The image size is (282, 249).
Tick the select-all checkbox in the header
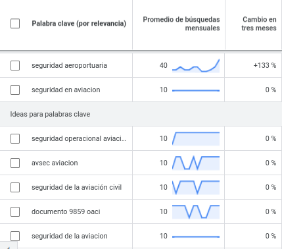pyautogui.click(x=15, y=24)
